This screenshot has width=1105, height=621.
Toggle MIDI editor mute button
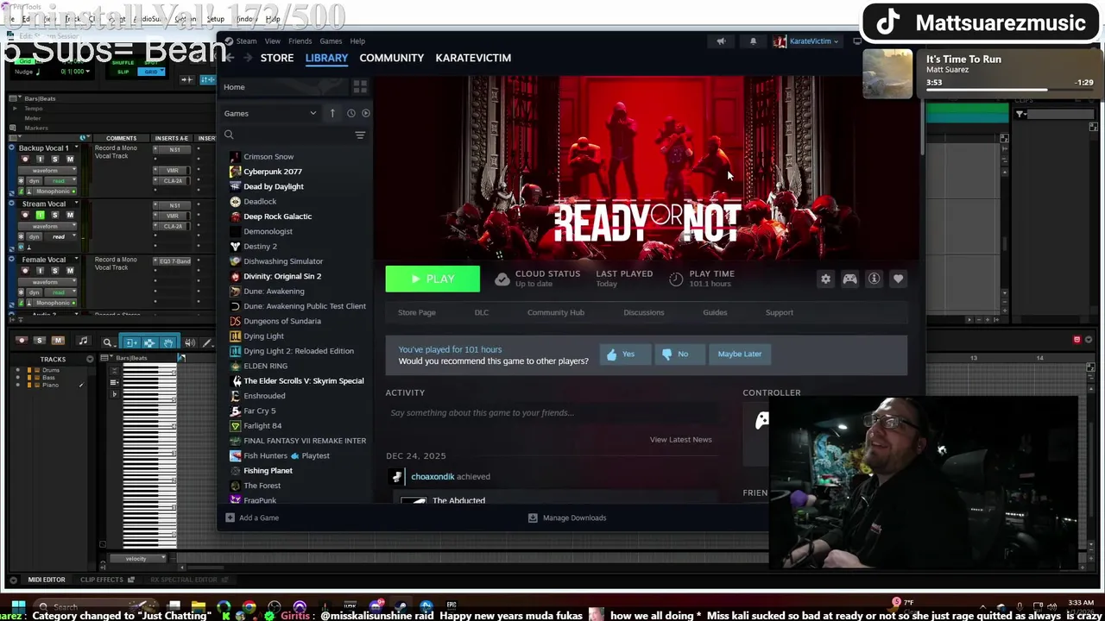[x=57, y=341]
